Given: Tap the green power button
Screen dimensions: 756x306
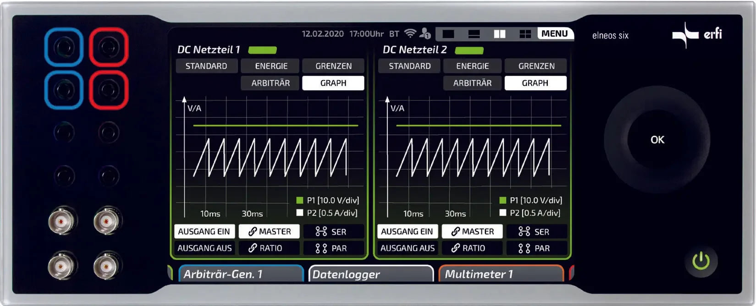Looking at the screenshot, I should 701,262.
